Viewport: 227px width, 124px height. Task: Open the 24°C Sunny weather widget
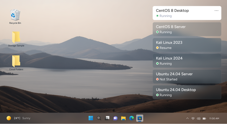point(18,118)
